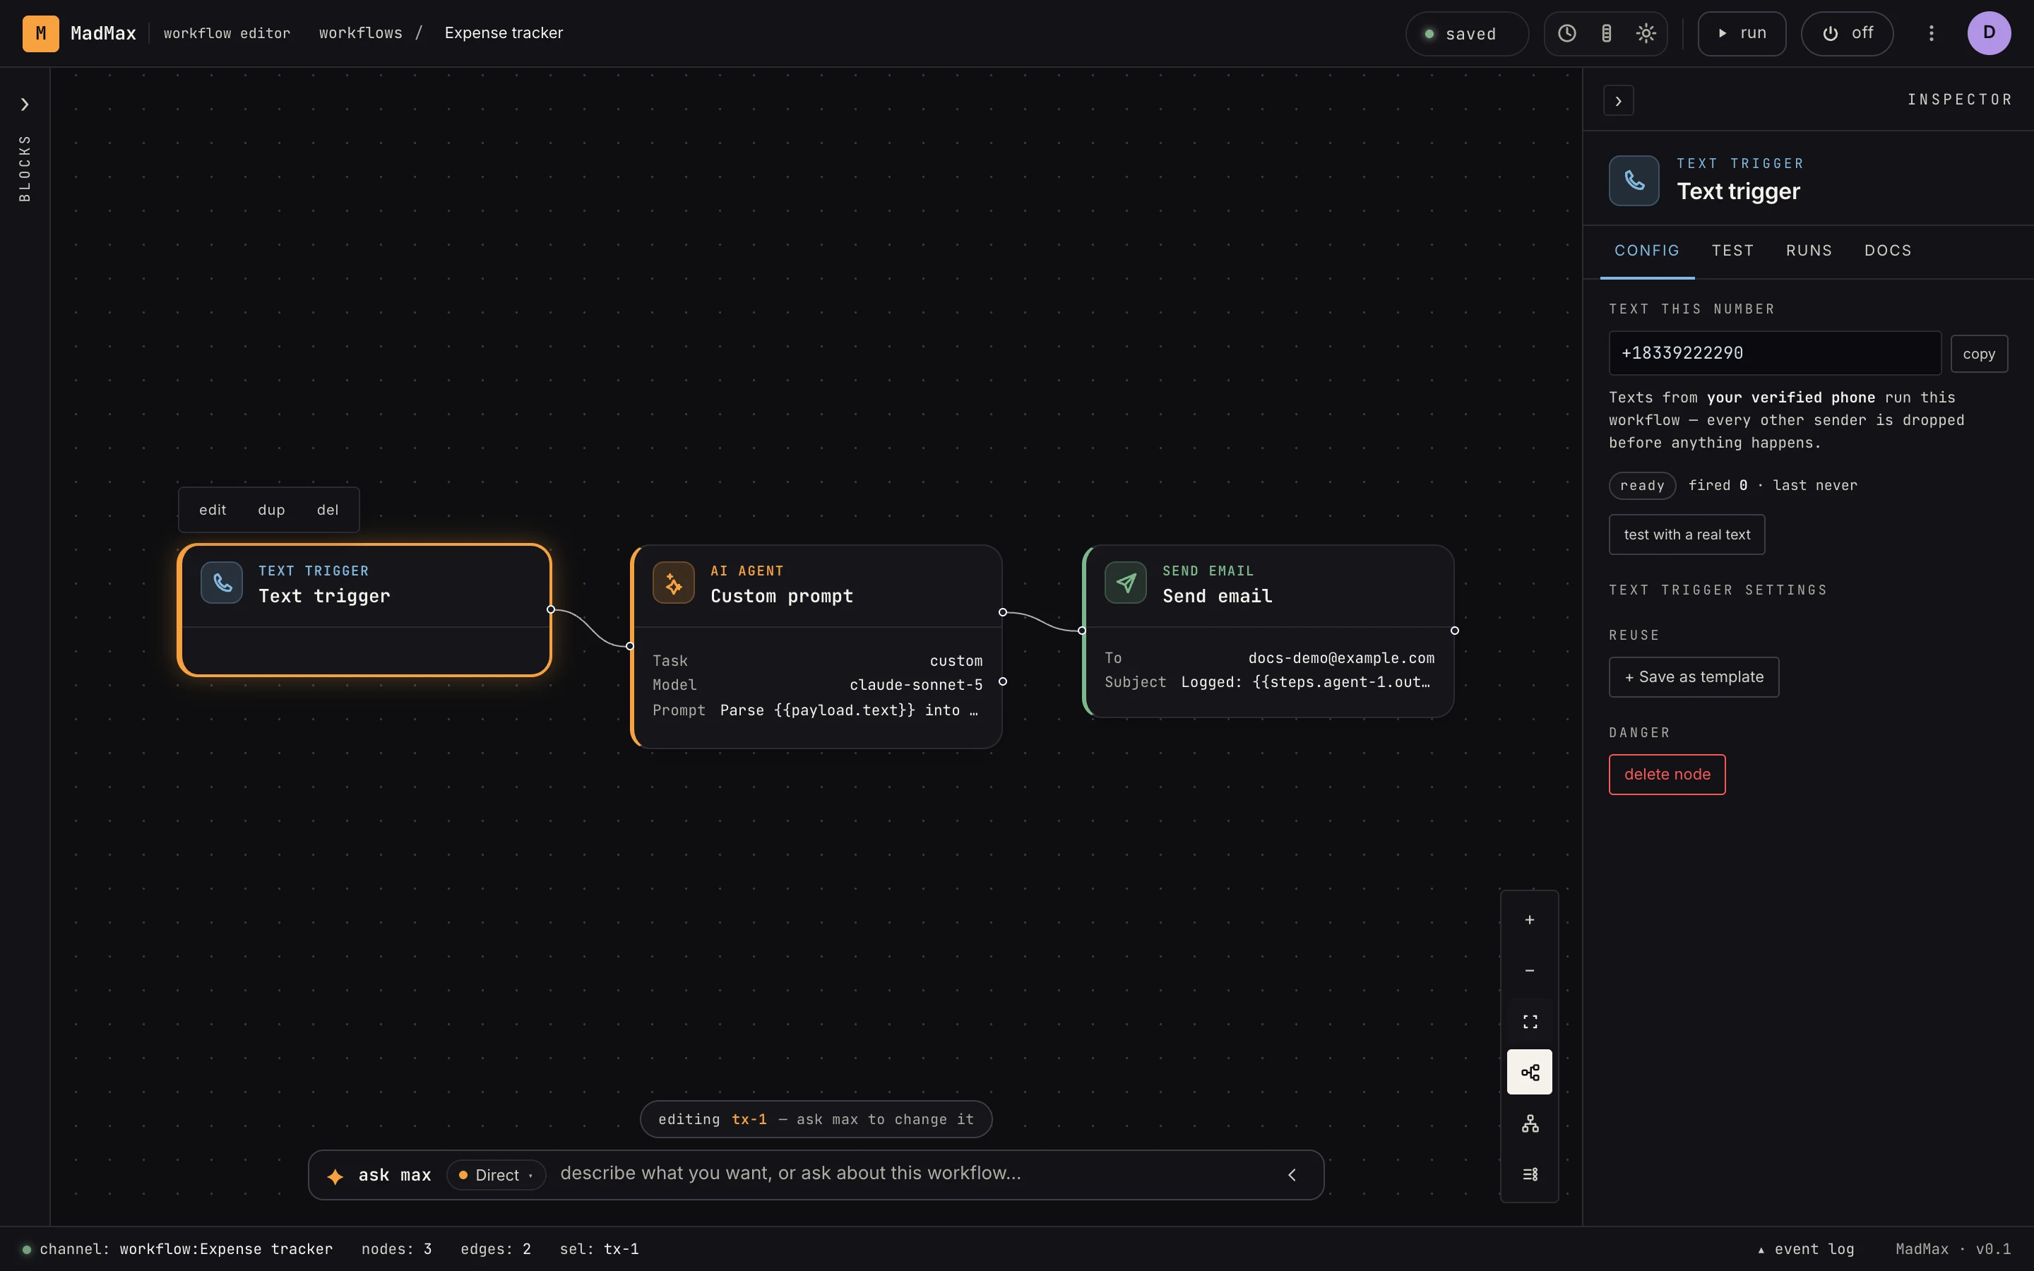The width and height of the screenshot is (2034, 1271).
Task: Click paper plane icon on Send email node
Action: pyautogui.click(x=1126, y=583)
